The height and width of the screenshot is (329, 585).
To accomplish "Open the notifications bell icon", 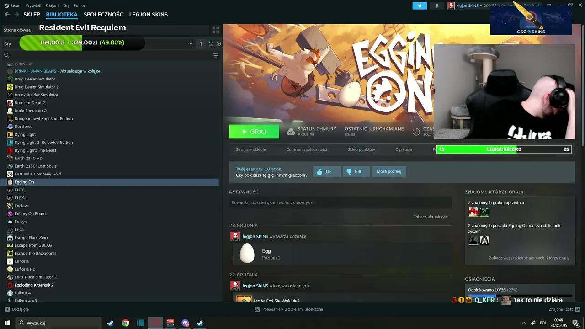I will pyautogui.click(x=436, y=5).
